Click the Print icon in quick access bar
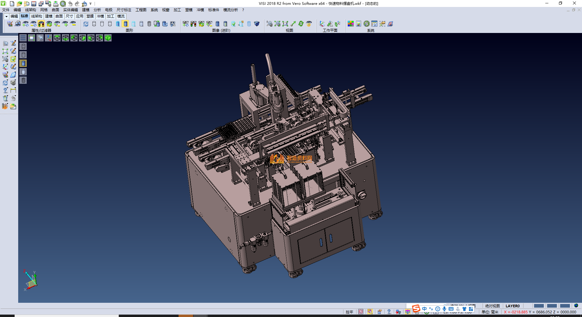Image resolution: width=582 pixels, height=317 pixels. 55,4
